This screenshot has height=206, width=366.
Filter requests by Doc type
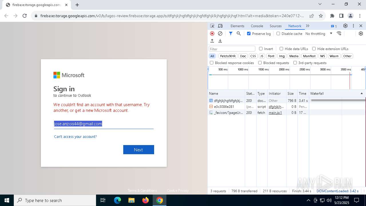point(243,56)
